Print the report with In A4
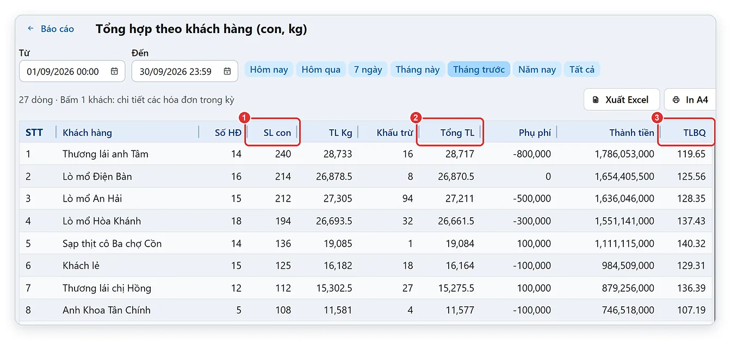The width and height of the screenshot is (731, 340). (690, 99)
